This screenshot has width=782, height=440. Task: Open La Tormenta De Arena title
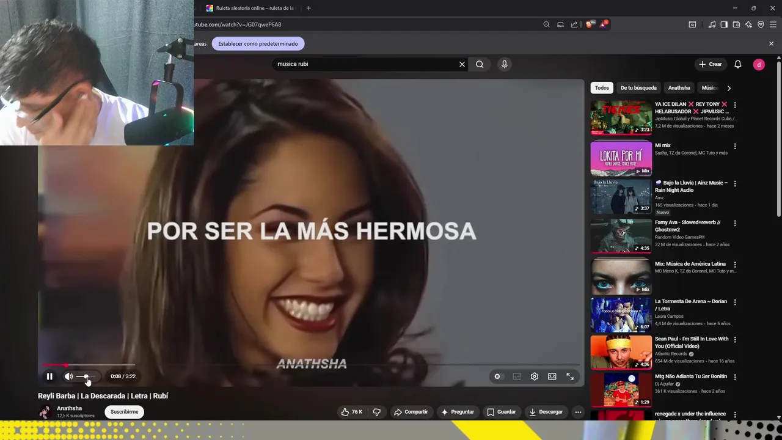pyautogui.click(x=691, y=305)
